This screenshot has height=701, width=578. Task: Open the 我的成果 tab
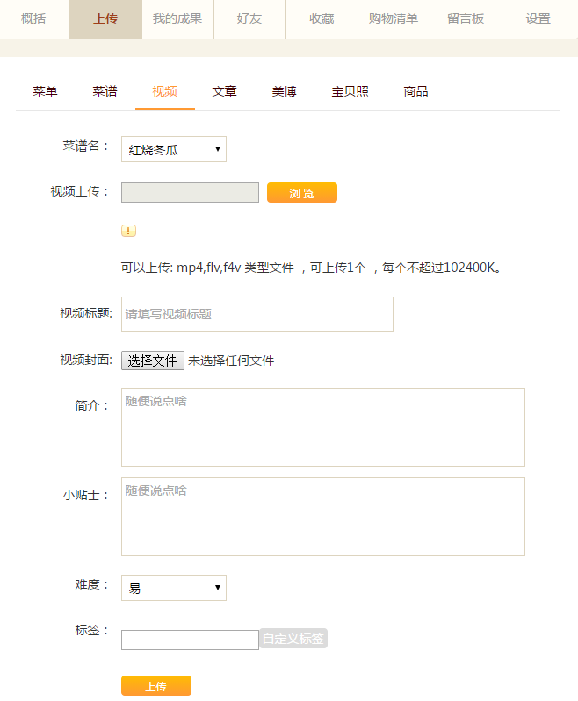[x=177, y=19]
